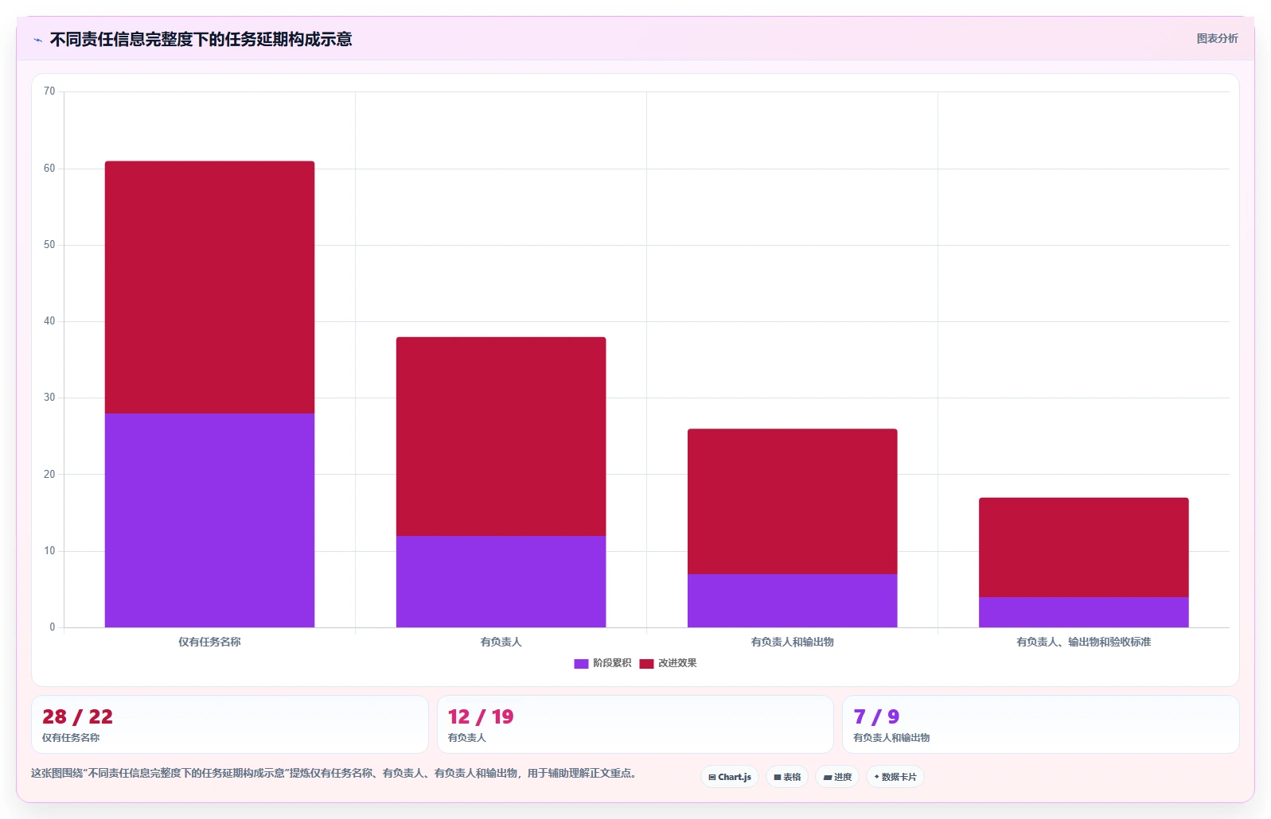Toggle the 阶段累积 legend item
The image size is (1271, 819).
(602, 663)
